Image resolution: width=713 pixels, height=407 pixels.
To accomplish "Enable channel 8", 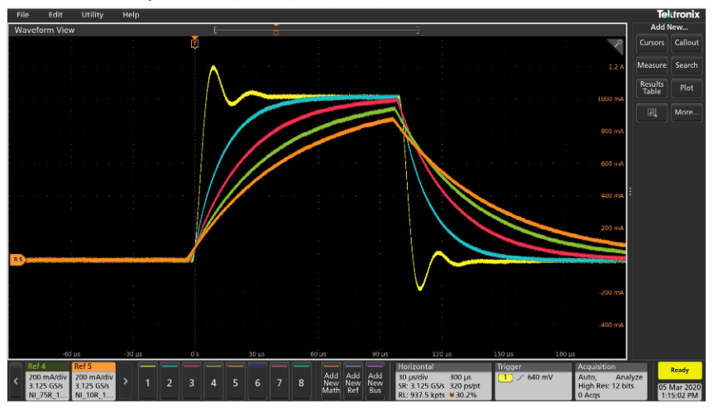I will (x=301, y=382).
